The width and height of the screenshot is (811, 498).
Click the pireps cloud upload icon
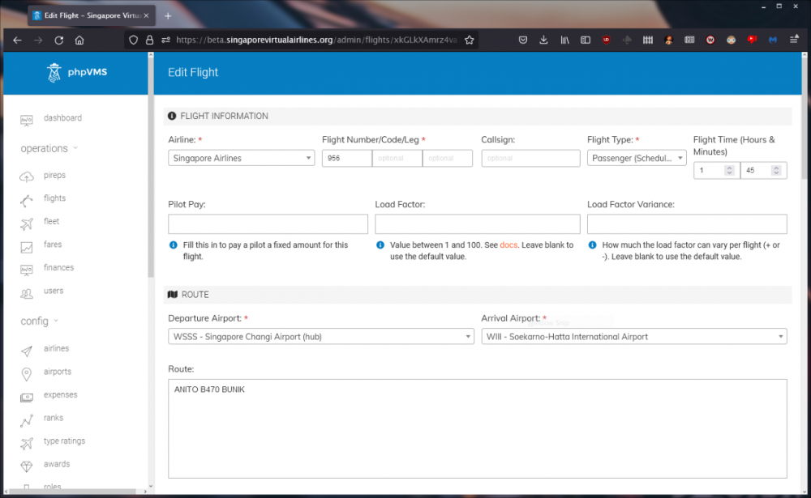[x=27, y=176]
